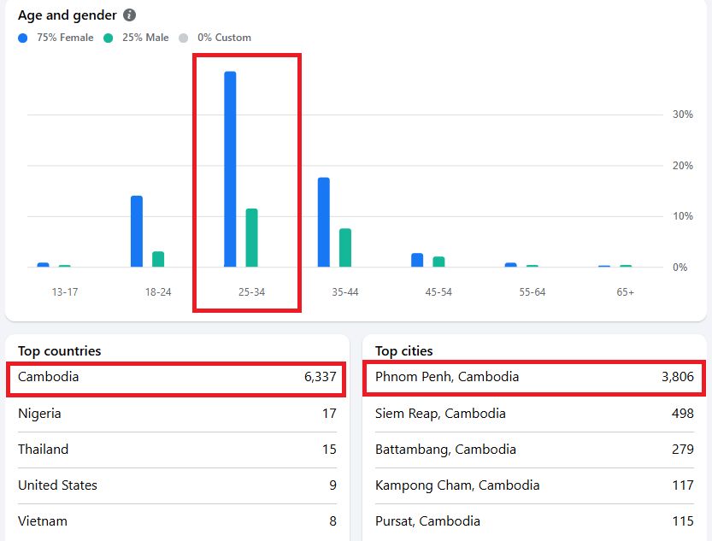Click the '35-44' age axis label

(x=345, y=291)
